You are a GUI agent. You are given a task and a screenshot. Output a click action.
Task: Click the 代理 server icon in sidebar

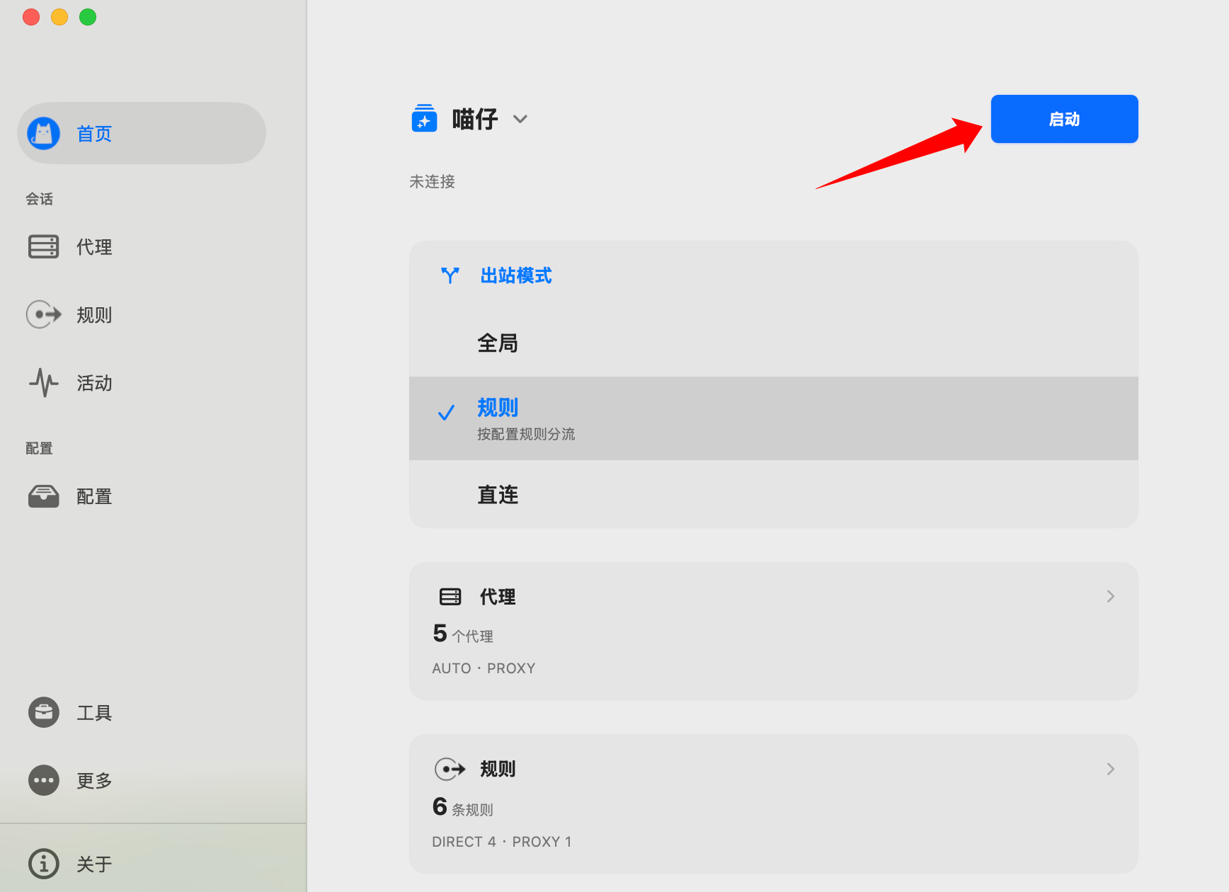click(43, 246)
